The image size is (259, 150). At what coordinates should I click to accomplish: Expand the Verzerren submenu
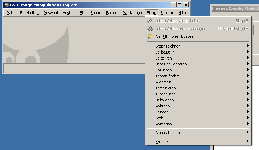pos(198,58)
